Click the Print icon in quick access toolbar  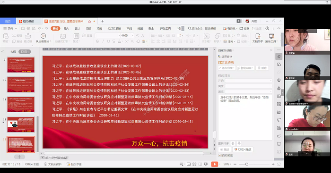point(28,28)
